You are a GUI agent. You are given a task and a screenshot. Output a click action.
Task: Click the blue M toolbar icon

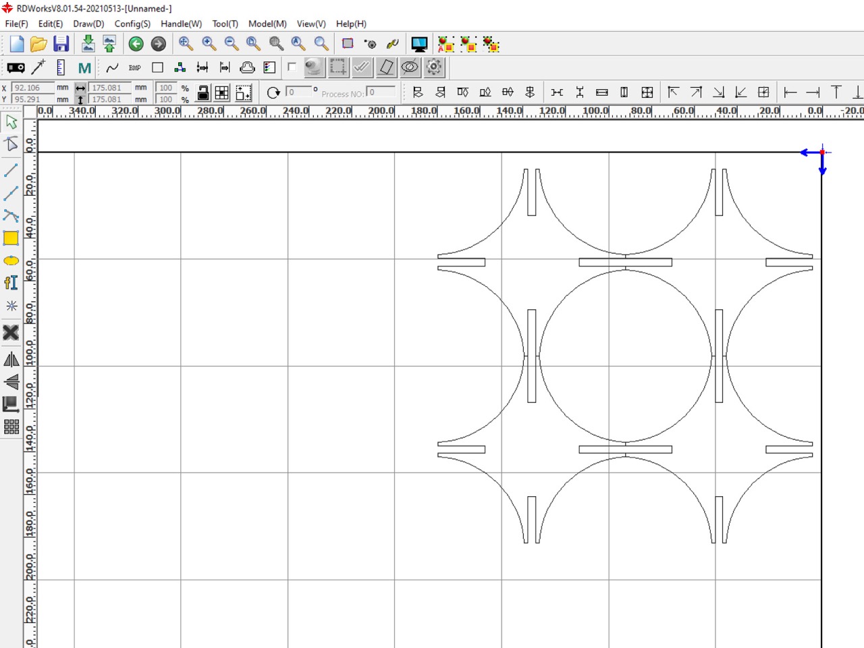tap(84, 67)
